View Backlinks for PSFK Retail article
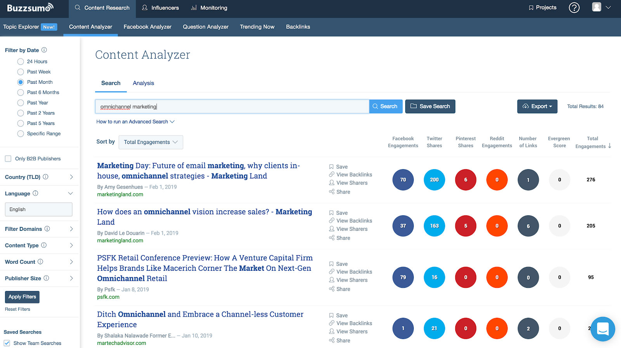This screenshot has height=348, width=621. (x=350, y=272)
